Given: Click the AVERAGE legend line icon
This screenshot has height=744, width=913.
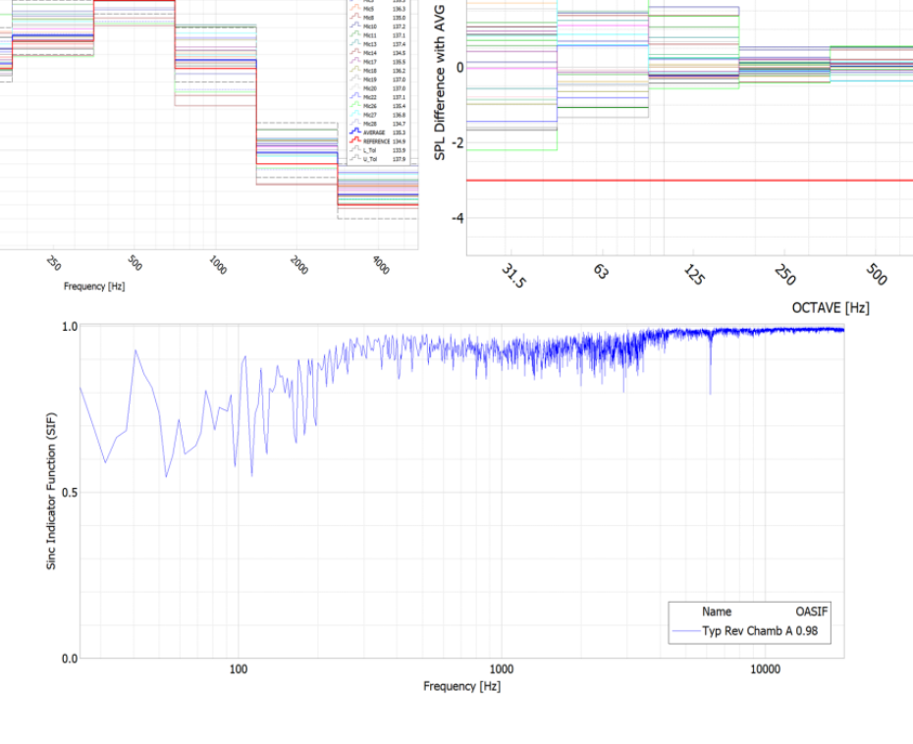Looking at the screenshot, I should pyautogui.click(x=355, y=132).
